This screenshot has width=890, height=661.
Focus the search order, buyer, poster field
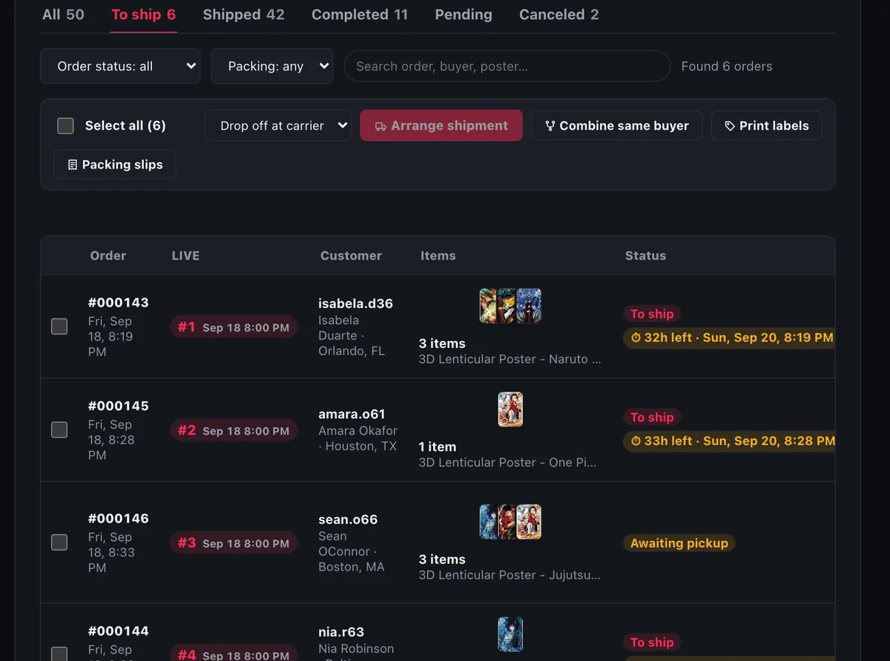[x=507, y=66]
